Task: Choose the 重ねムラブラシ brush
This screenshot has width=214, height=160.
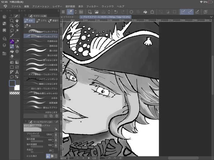Action: coord(41,107)
